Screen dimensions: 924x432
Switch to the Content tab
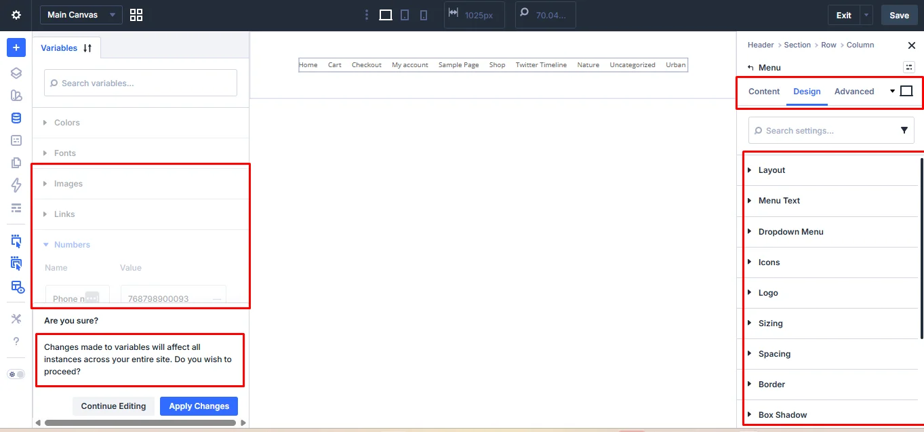(764, 92)
